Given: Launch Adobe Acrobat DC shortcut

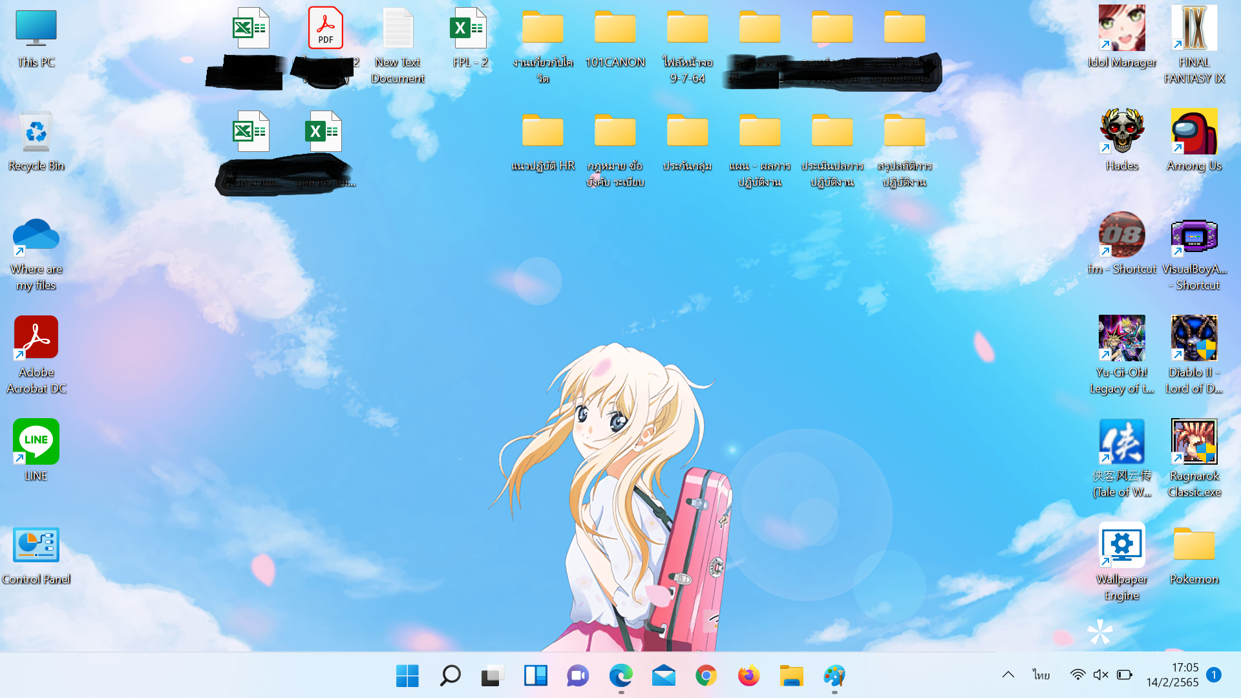Looking at the screenshot, I should click(36, 355).
